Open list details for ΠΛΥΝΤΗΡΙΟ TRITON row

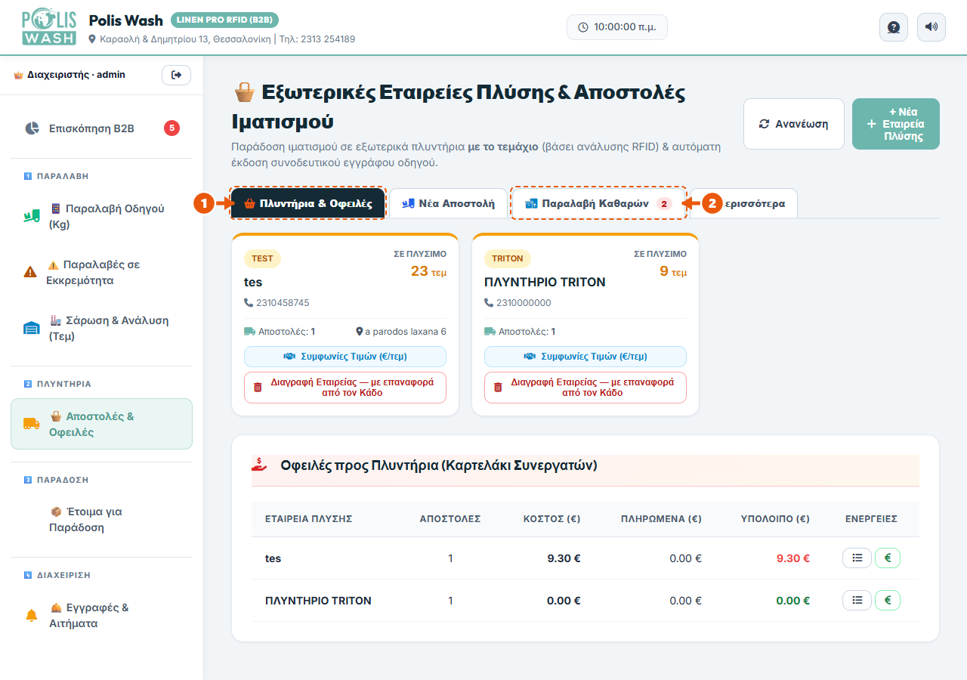(857, 601)
